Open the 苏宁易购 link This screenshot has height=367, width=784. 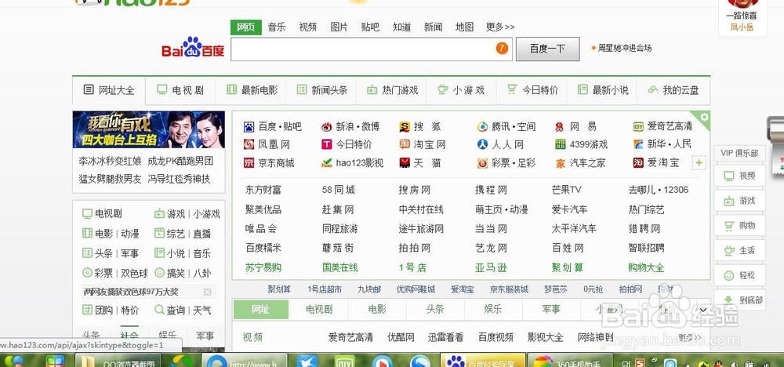[x=263, y=267]
